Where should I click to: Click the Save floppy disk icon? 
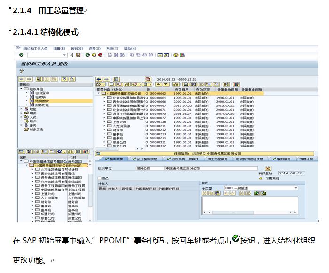point(78,55)
